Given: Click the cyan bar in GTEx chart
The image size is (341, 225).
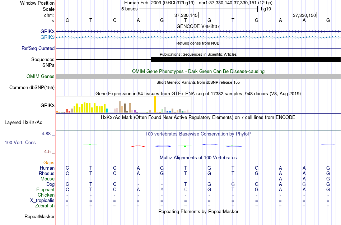Looking at the screenshot, I should pyautogui.click(x=107, y=110).
